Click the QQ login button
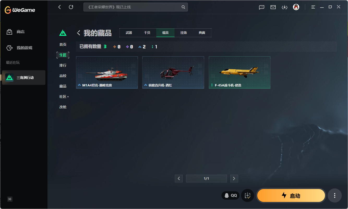Image resolution: width=348 pixels, height=209 pixels. coord(231,195)
